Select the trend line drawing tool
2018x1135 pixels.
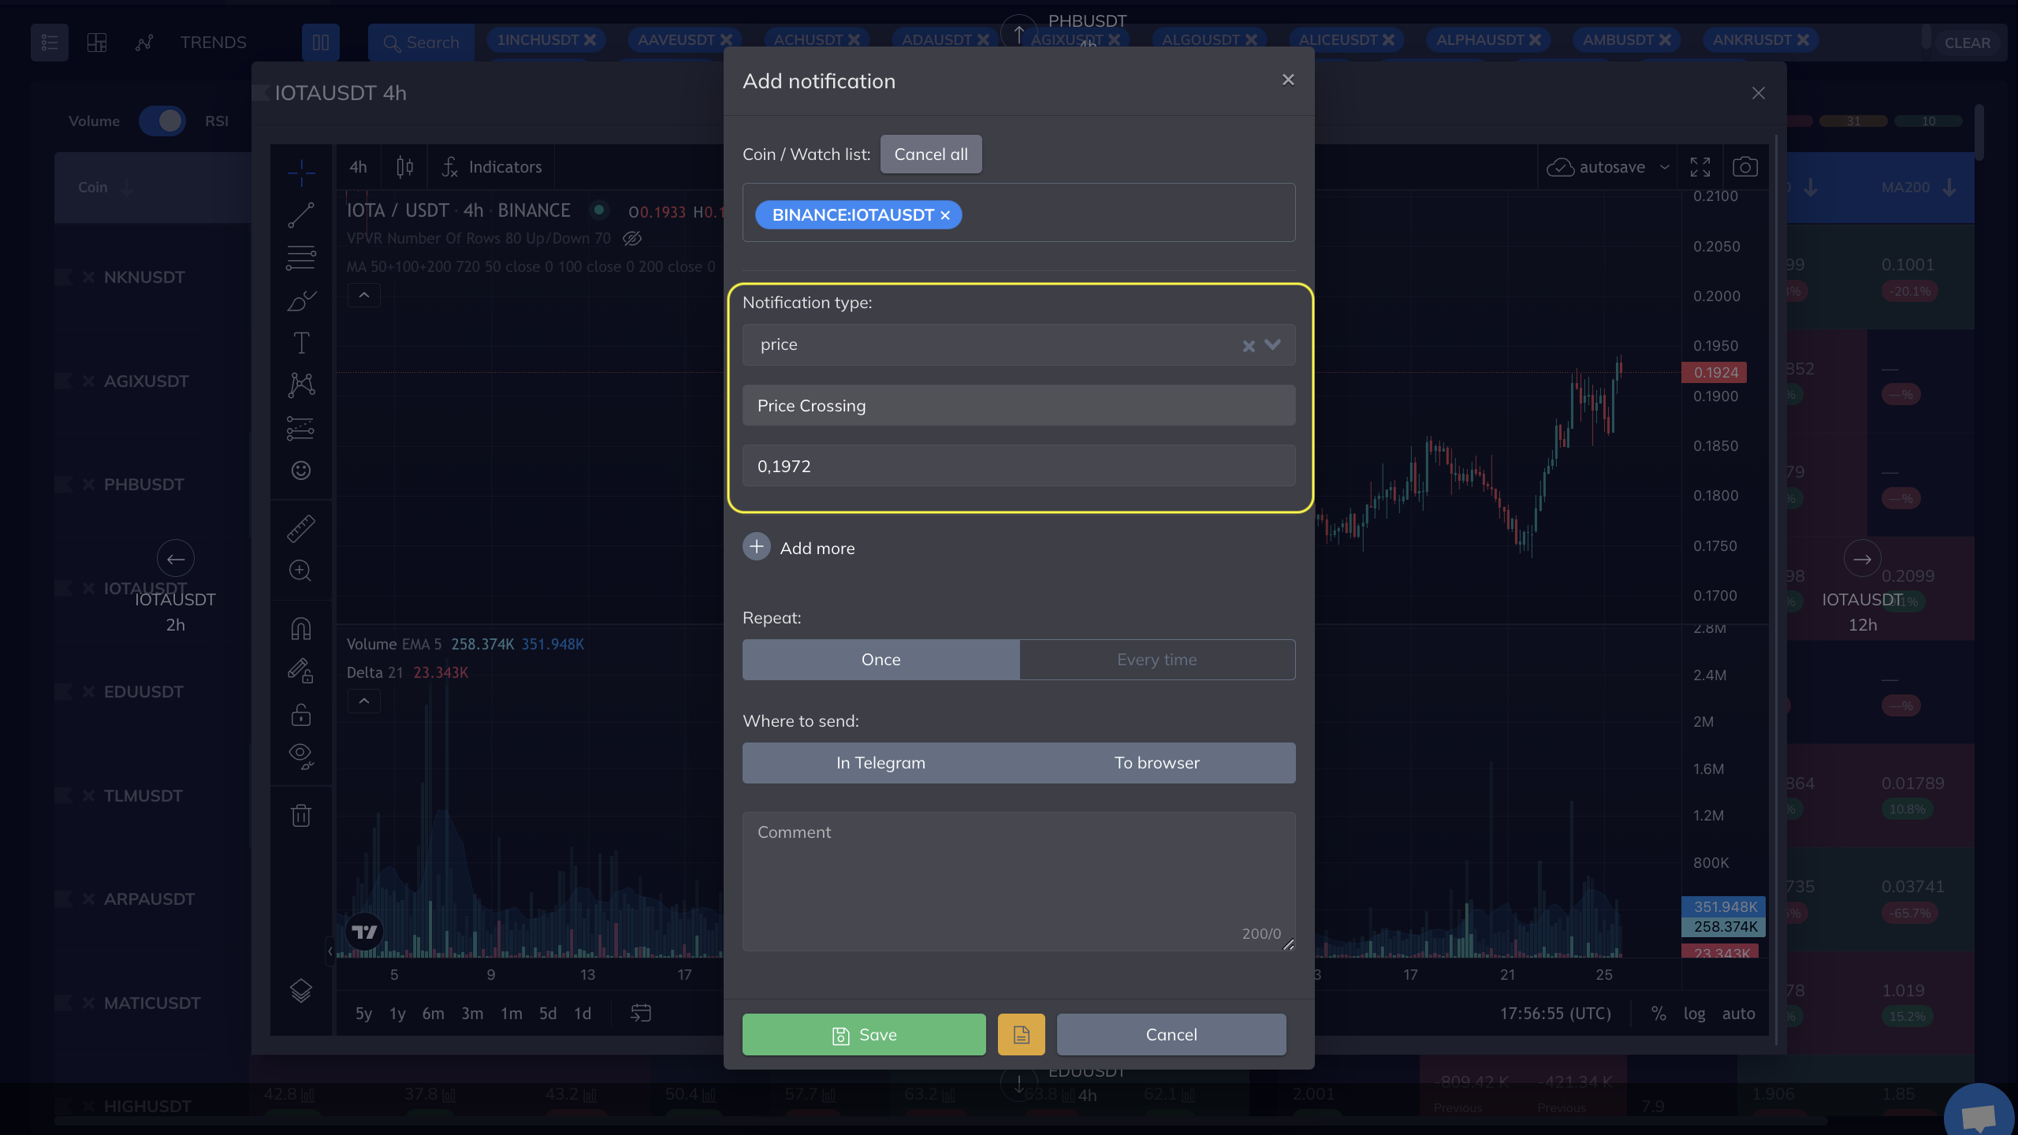click(300, 214)
